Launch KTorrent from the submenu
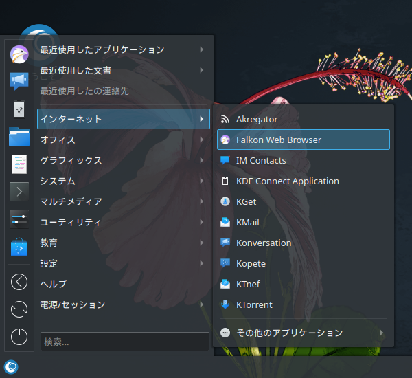Screen dimensions: 412x378 [304, 304]
